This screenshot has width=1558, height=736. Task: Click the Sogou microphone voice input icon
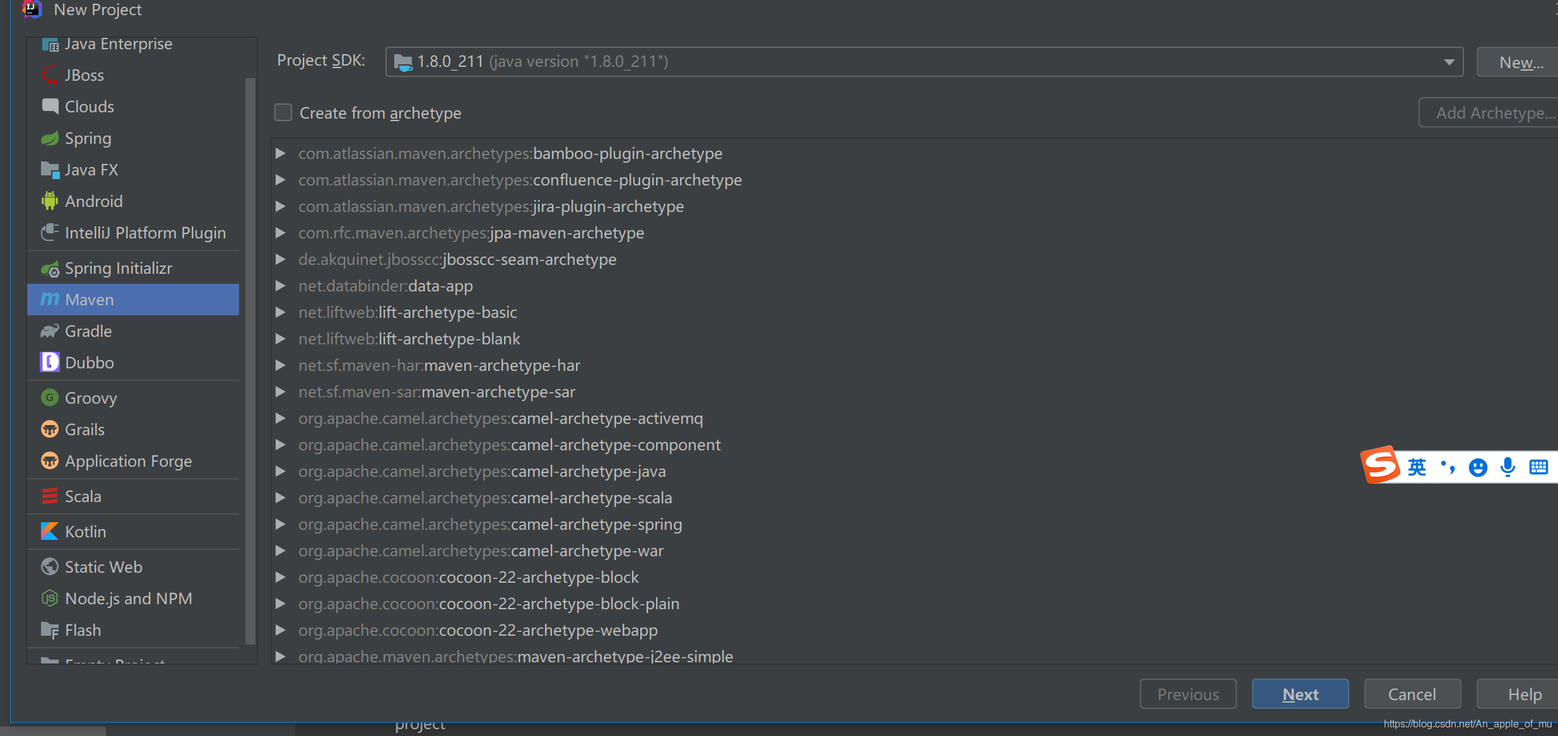coord(1508,467)
